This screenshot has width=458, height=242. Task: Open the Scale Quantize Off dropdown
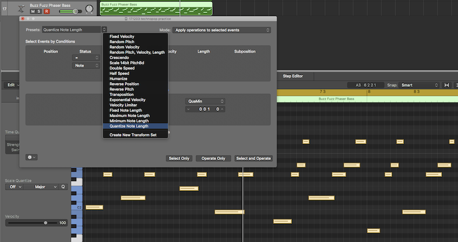tap(14, 186)
